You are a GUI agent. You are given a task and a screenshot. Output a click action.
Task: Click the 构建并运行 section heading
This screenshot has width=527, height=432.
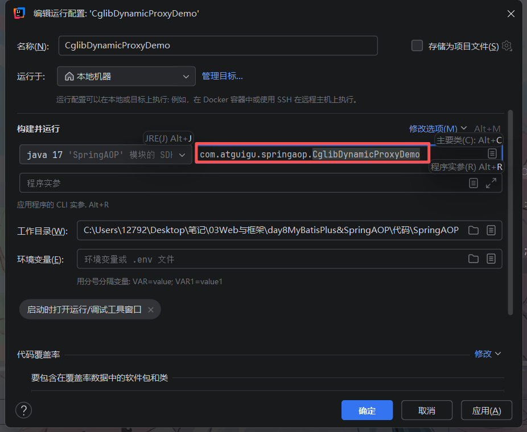coord(38,129)
